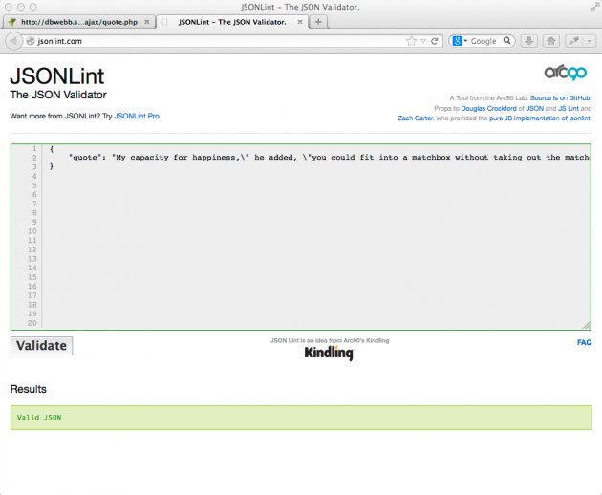This screenshot has height=495, width=602.
Task: Follow the Douglas Crockford link
Action: (x=488, y=108)
